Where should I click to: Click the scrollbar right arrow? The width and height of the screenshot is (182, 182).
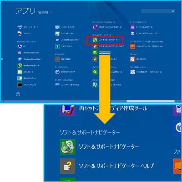pyautogui.click(x=176, y=101)
